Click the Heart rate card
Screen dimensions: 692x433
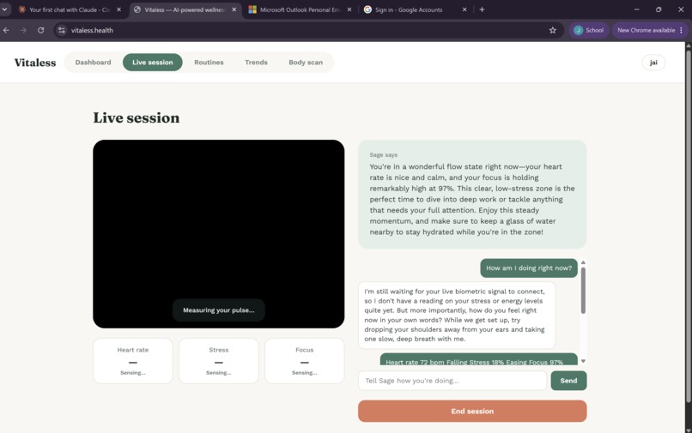133,361
